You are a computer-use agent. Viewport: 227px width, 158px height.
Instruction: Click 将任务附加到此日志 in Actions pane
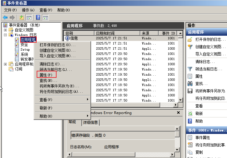coord(211,98)
